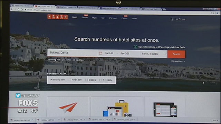
Task: Expand More options below Search
Action: [x=178, y=61]
